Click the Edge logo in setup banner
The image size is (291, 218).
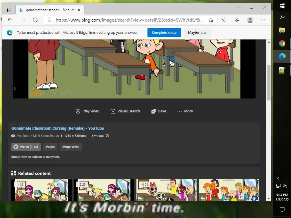pos(10,33)
